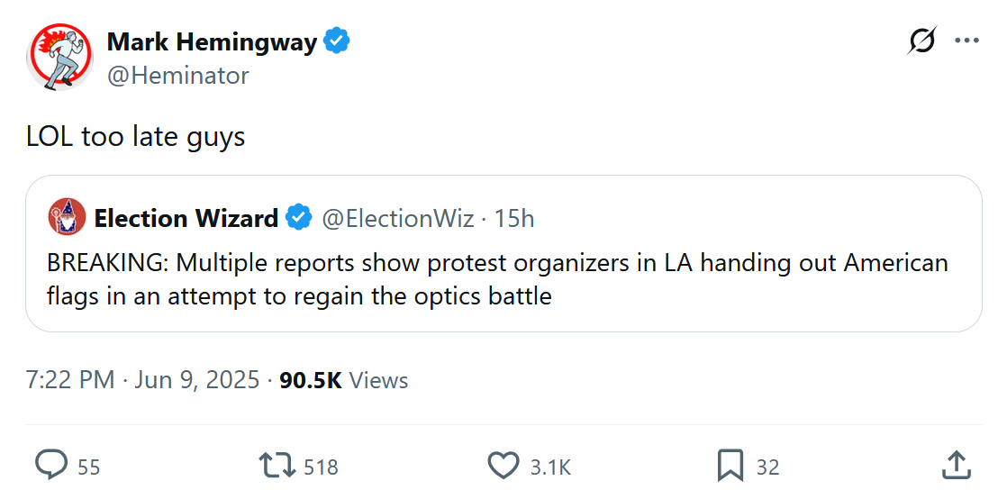Screen dimensions: 1007x499
Task: Open the share upload icon
Action: point(955,466)
